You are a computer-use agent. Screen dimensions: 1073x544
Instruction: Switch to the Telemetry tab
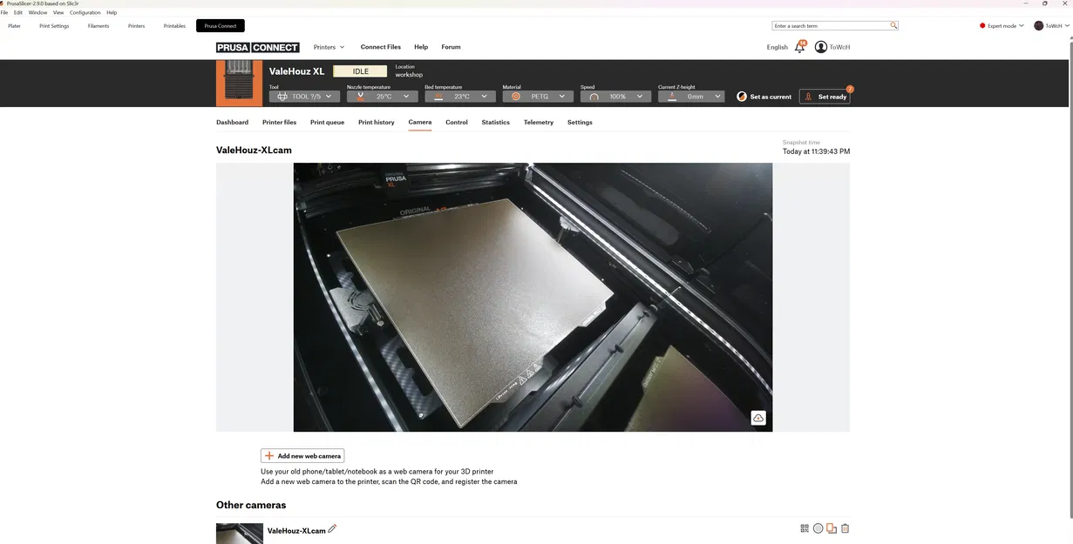(538, 122)
